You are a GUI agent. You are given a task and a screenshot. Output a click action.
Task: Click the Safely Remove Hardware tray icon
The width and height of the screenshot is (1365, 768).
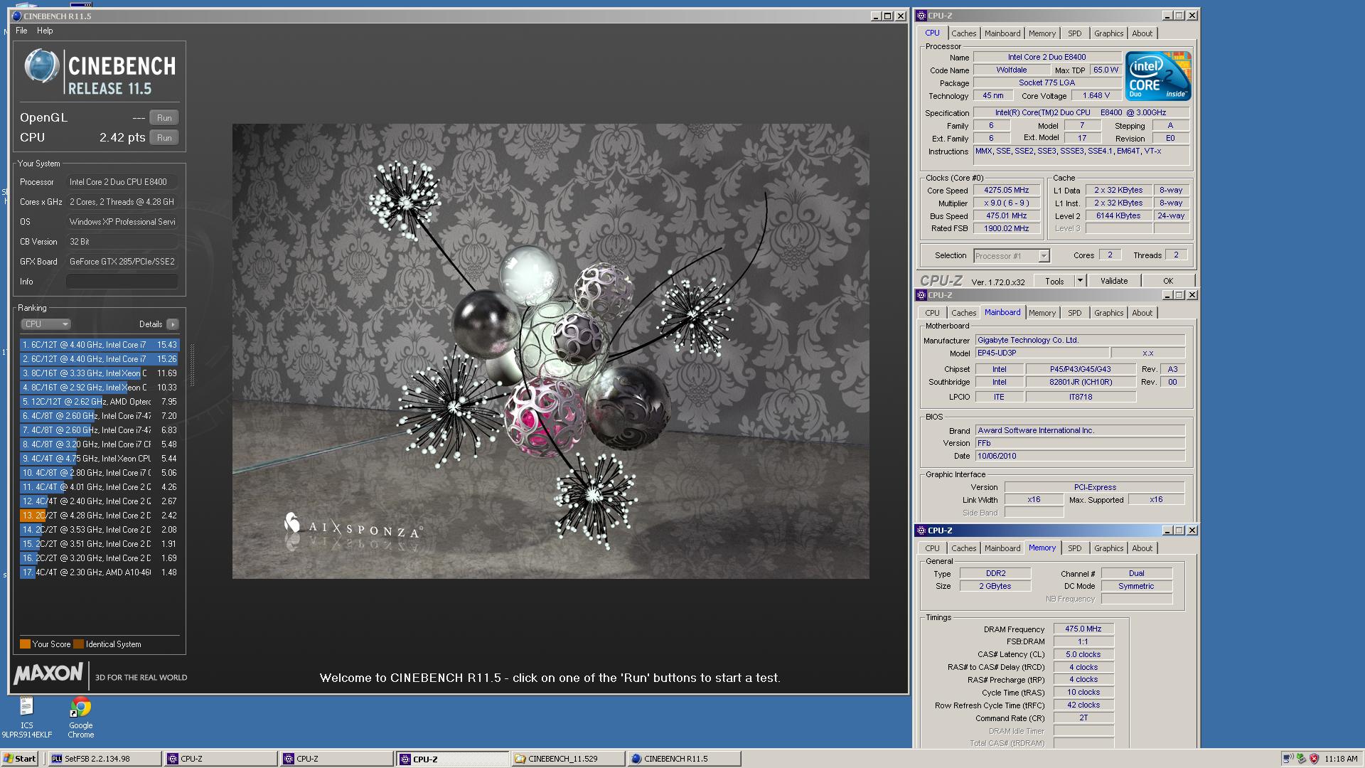pyautogui.click(x=1301, y=759)
